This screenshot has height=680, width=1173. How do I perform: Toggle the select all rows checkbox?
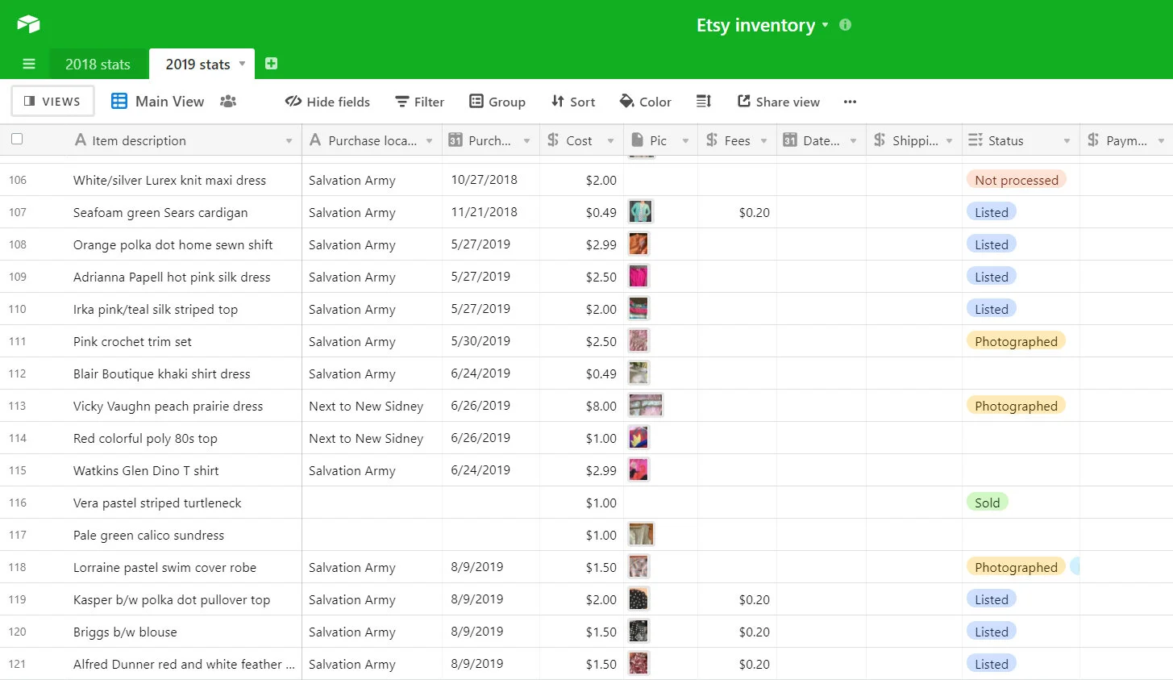pyautogui.click(x=17, y=140)
